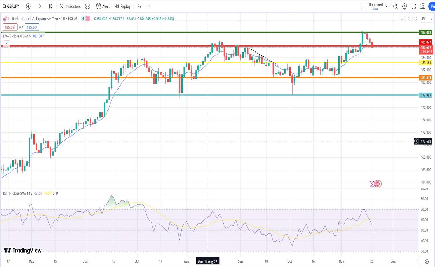Click the add symbol plus icon
The image size is (435, 267).
(x=28, y=6)
